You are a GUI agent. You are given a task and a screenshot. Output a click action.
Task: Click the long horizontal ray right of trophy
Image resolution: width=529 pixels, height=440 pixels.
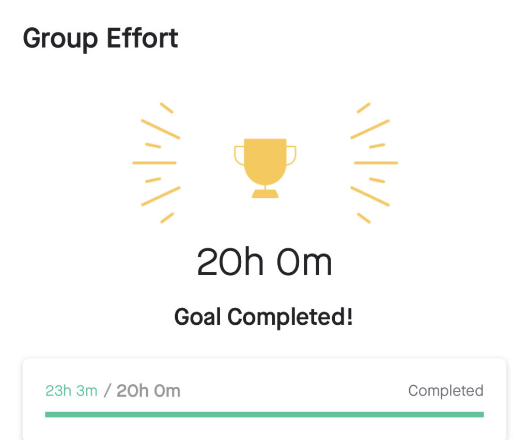point(376,163)
